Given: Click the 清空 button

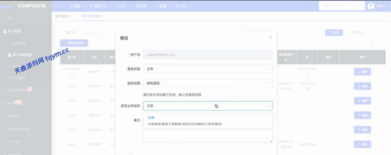Looking at the screenshot, I should (356, 33).
